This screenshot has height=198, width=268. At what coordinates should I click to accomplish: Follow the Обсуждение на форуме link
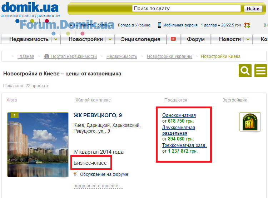click(104, 174)
